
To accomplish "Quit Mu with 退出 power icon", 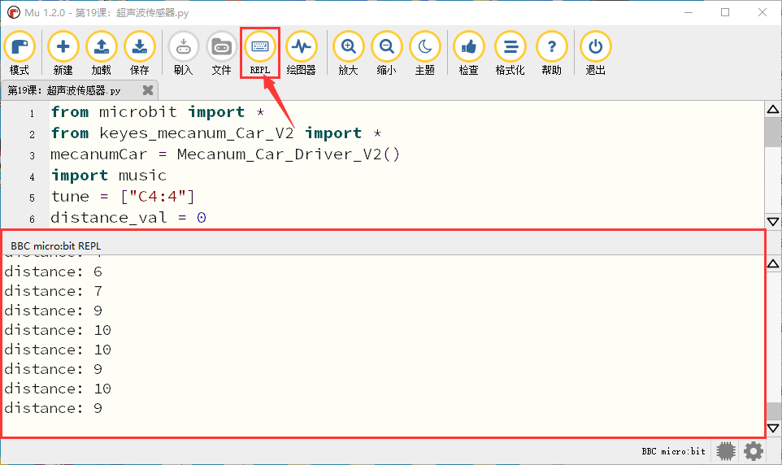I will (x=596, y=53).
